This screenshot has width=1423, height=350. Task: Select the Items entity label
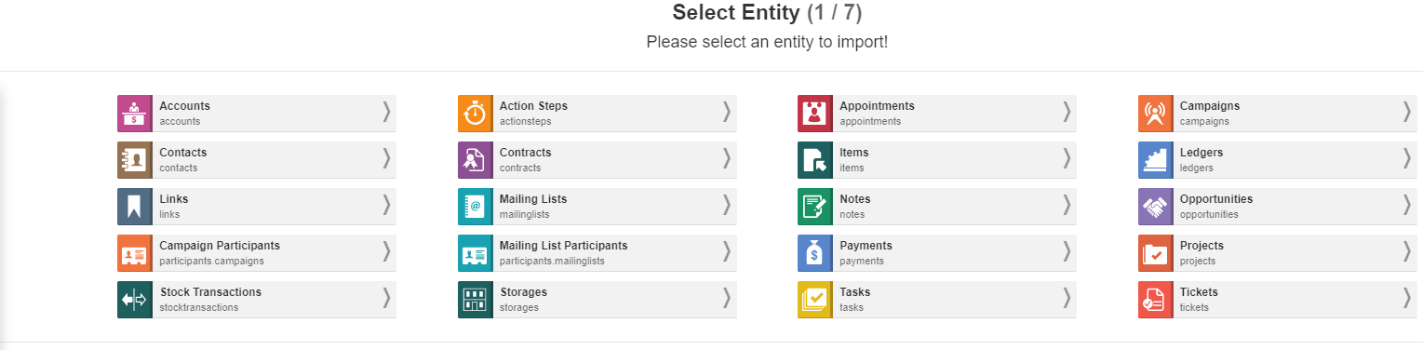[853, 153]
